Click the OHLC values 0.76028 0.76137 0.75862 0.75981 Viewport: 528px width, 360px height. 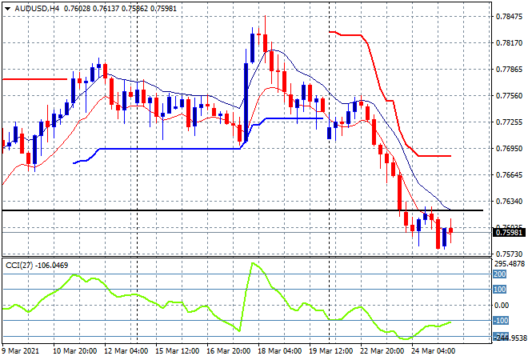click(x=120, y=9)
